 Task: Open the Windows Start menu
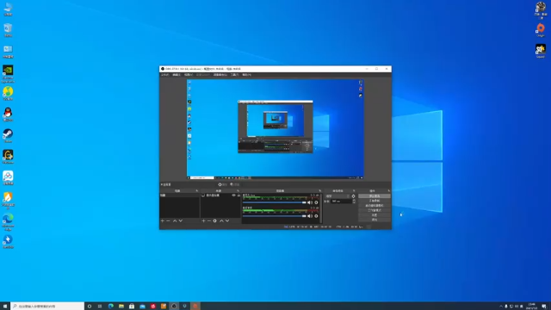click(x=5, y=307)
